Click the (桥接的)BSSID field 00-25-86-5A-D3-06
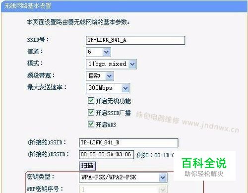The width and height of the screenshot is (248, 193). tap(106, 155)
